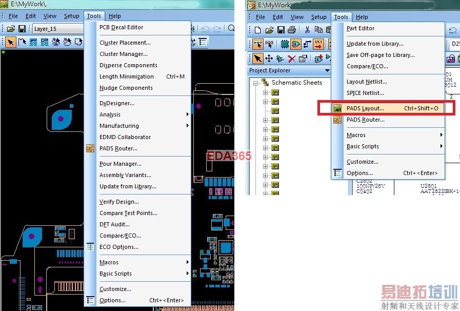Choose Pour Manager...
Image resolution: width=460 pixels, height=311 pixels.
[121, 164]
